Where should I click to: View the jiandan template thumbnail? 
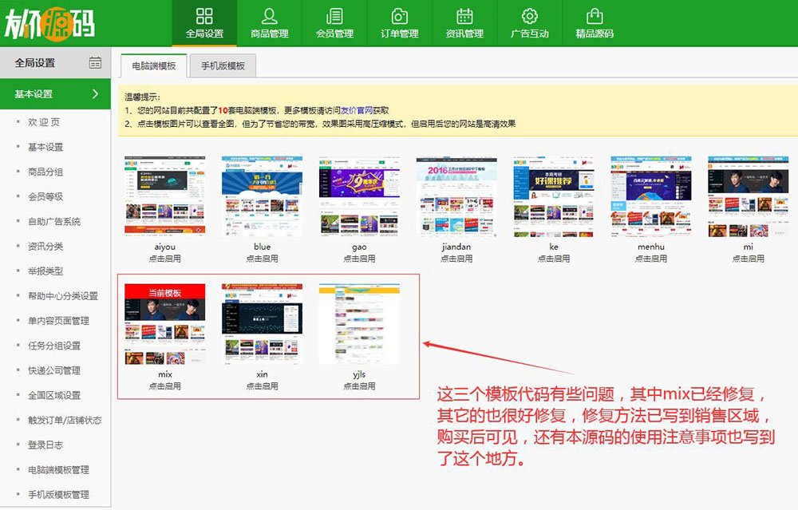(x=456, y=196)
